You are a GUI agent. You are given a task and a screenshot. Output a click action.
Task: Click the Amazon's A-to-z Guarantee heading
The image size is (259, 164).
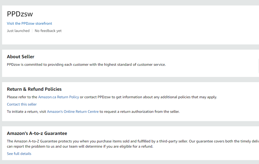pyautogui.click(x=37, y=133)
